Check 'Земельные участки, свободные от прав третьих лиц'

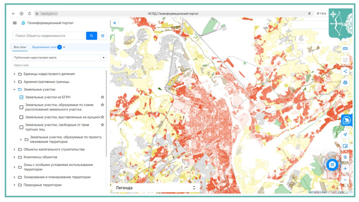point(22,127)
